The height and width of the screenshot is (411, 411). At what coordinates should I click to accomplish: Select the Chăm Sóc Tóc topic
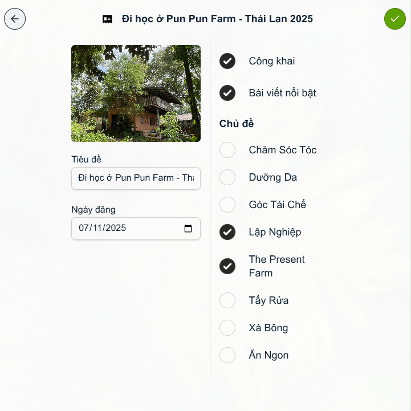tap(227, 150)
